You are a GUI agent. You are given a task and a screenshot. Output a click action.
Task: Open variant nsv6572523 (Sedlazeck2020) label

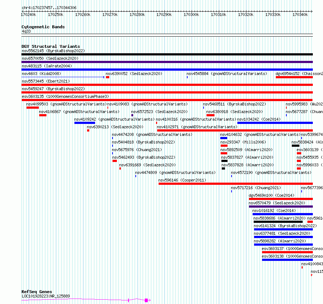click(159, 112)
